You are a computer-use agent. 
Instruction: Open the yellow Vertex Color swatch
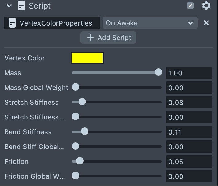[87, 58]
